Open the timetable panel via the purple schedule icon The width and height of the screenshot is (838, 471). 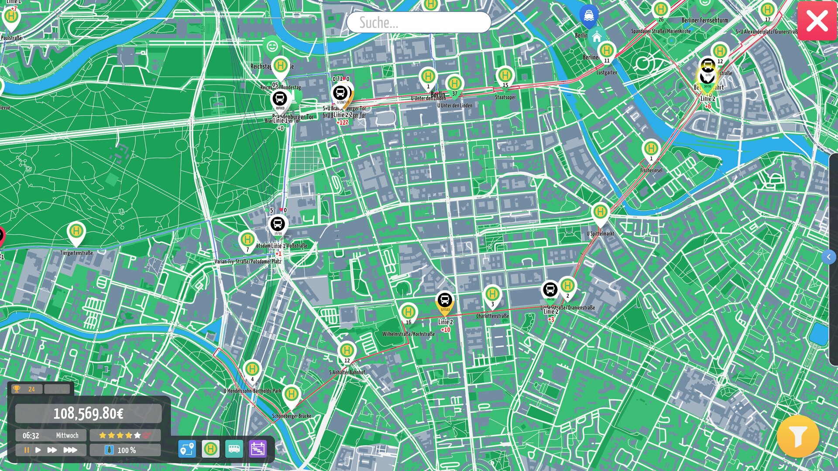point(258,449)
